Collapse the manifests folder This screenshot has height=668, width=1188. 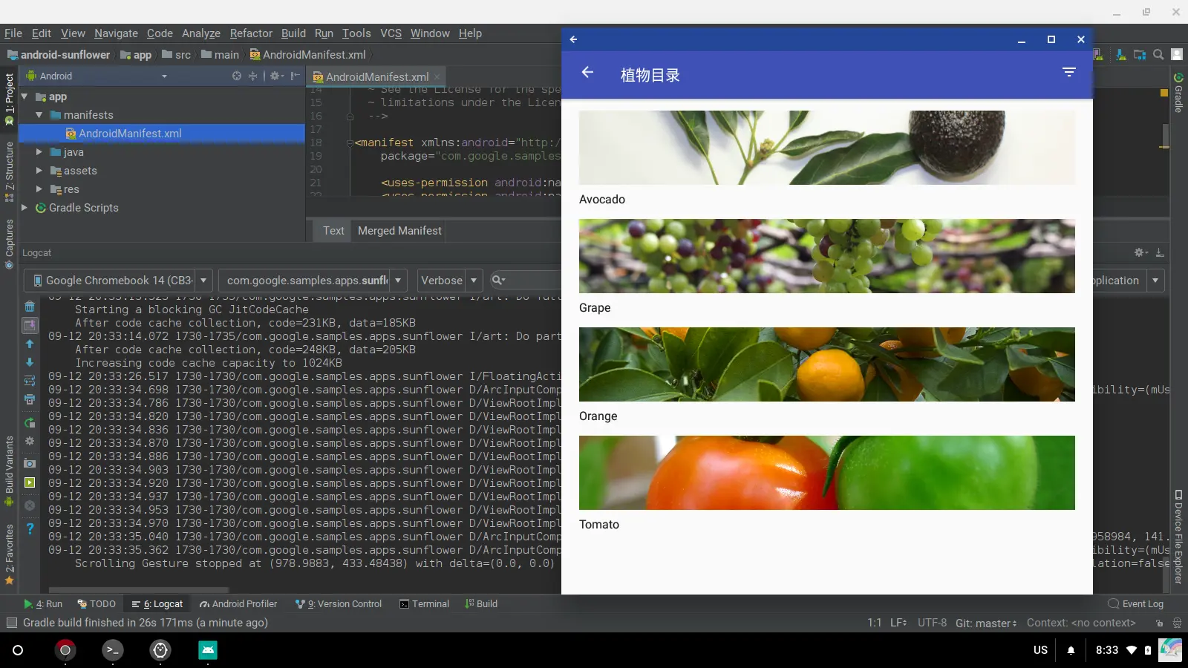(39, 115)
